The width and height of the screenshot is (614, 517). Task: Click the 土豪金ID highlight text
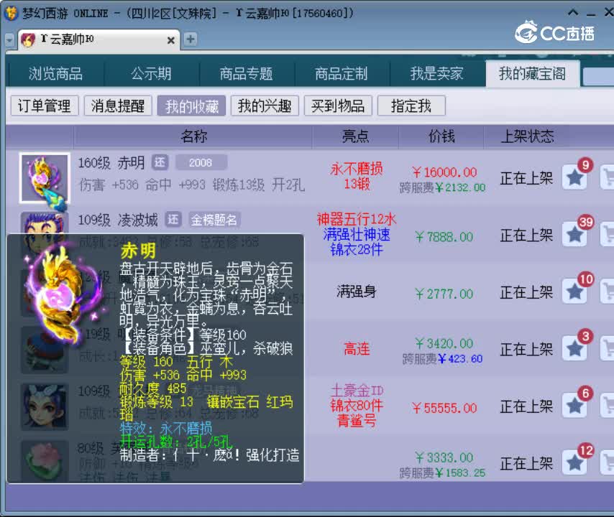click(357, 391)
